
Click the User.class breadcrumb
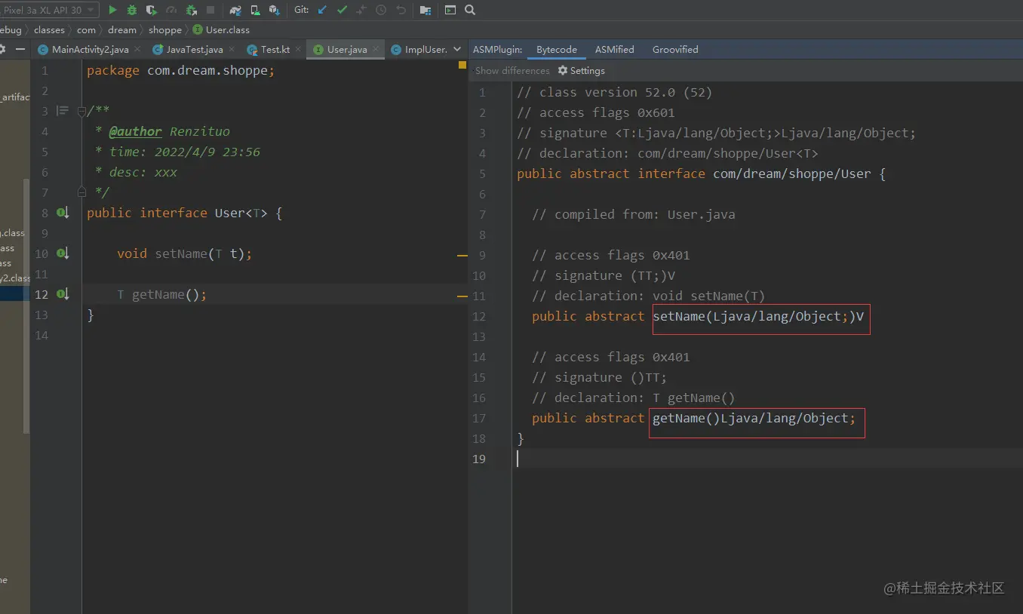221,29
